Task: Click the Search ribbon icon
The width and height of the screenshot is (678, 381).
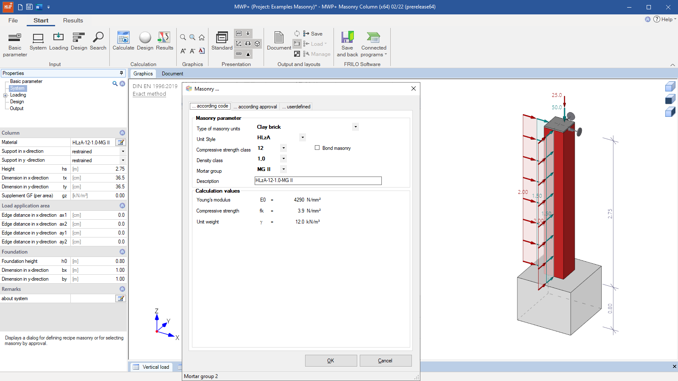Action: tap(98, 41)
